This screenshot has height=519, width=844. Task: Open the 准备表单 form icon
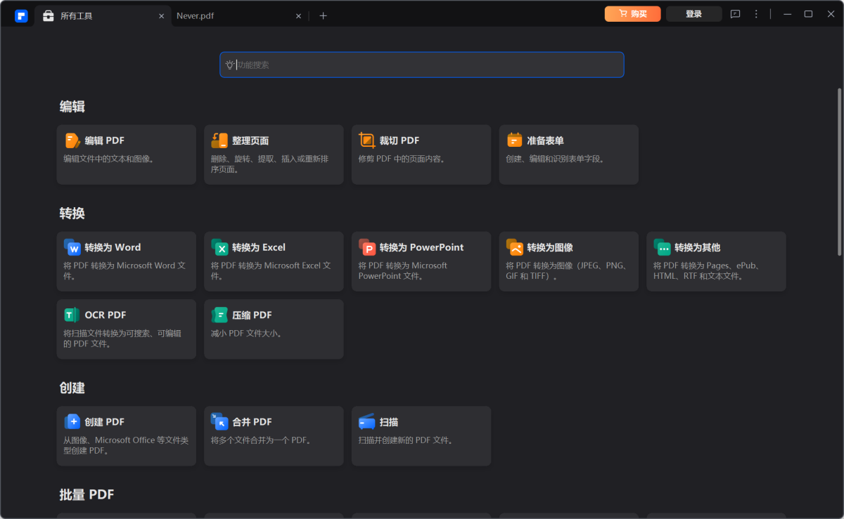point(515,140)
